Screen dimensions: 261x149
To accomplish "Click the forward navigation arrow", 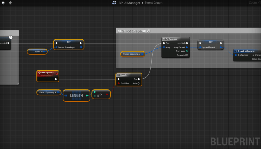I will 10,3.
